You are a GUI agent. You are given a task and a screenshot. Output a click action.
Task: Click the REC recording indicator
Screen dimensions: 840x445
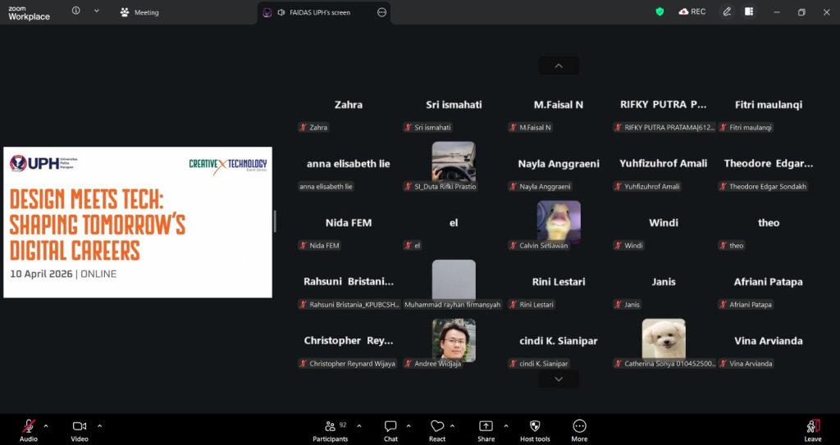tap(692, 11)
